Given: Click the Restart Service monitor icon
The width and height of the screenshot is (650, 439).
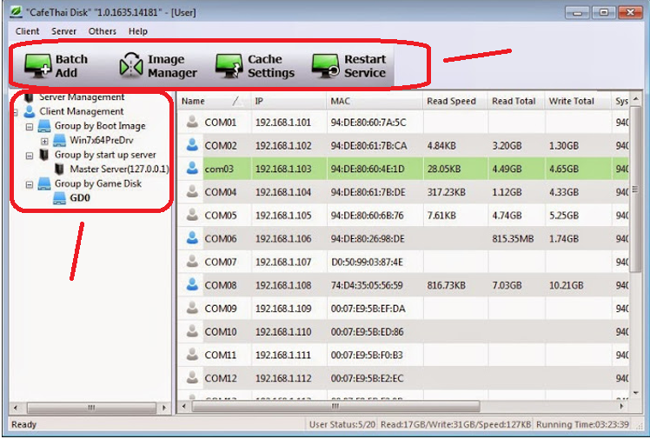Looking at the screenshot, I should point(326,66).
